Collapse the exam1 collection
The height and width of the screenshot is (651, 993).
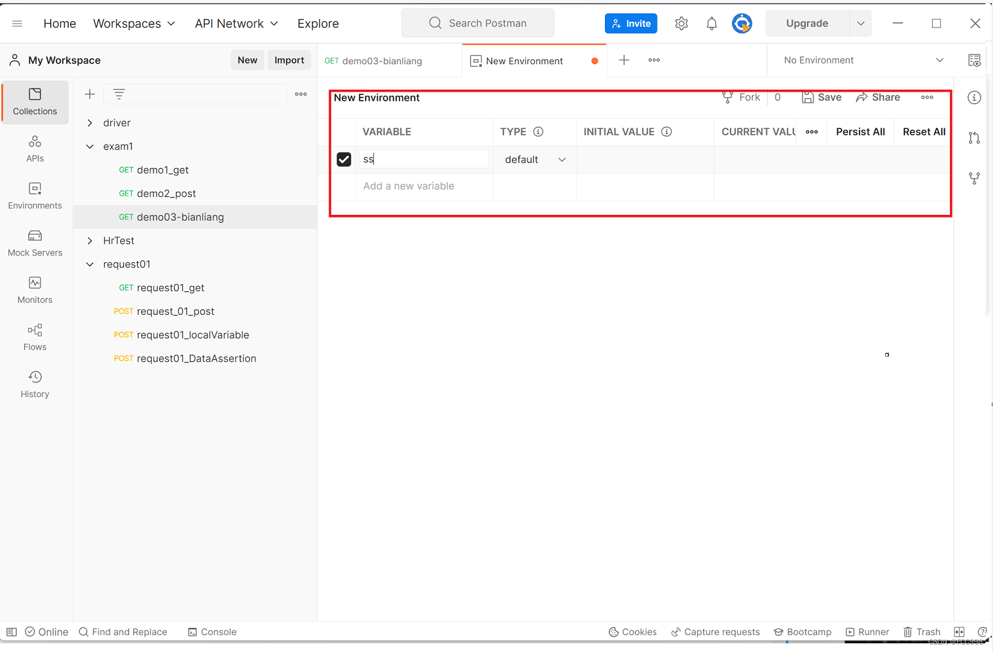pos(90,146)
